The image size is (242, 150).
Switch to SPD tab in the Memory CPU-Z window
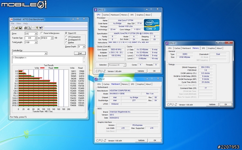tap(203, 48)
